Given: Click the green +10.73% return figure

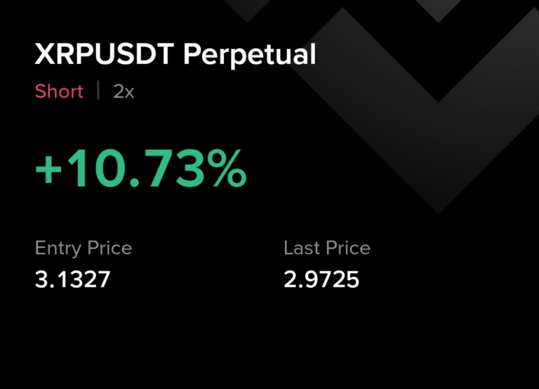Looking at the screenshot, I should [x=140, y=170].
